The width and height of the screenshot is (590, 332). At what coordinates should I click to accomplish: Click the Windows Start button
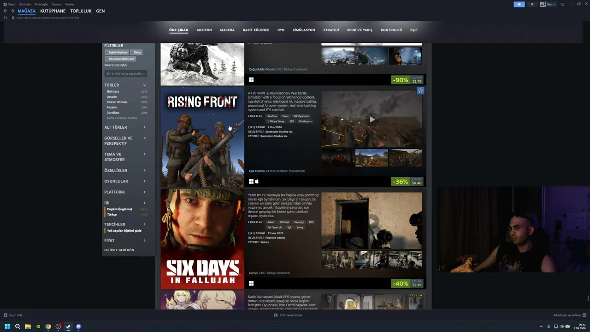click(7, 326)
